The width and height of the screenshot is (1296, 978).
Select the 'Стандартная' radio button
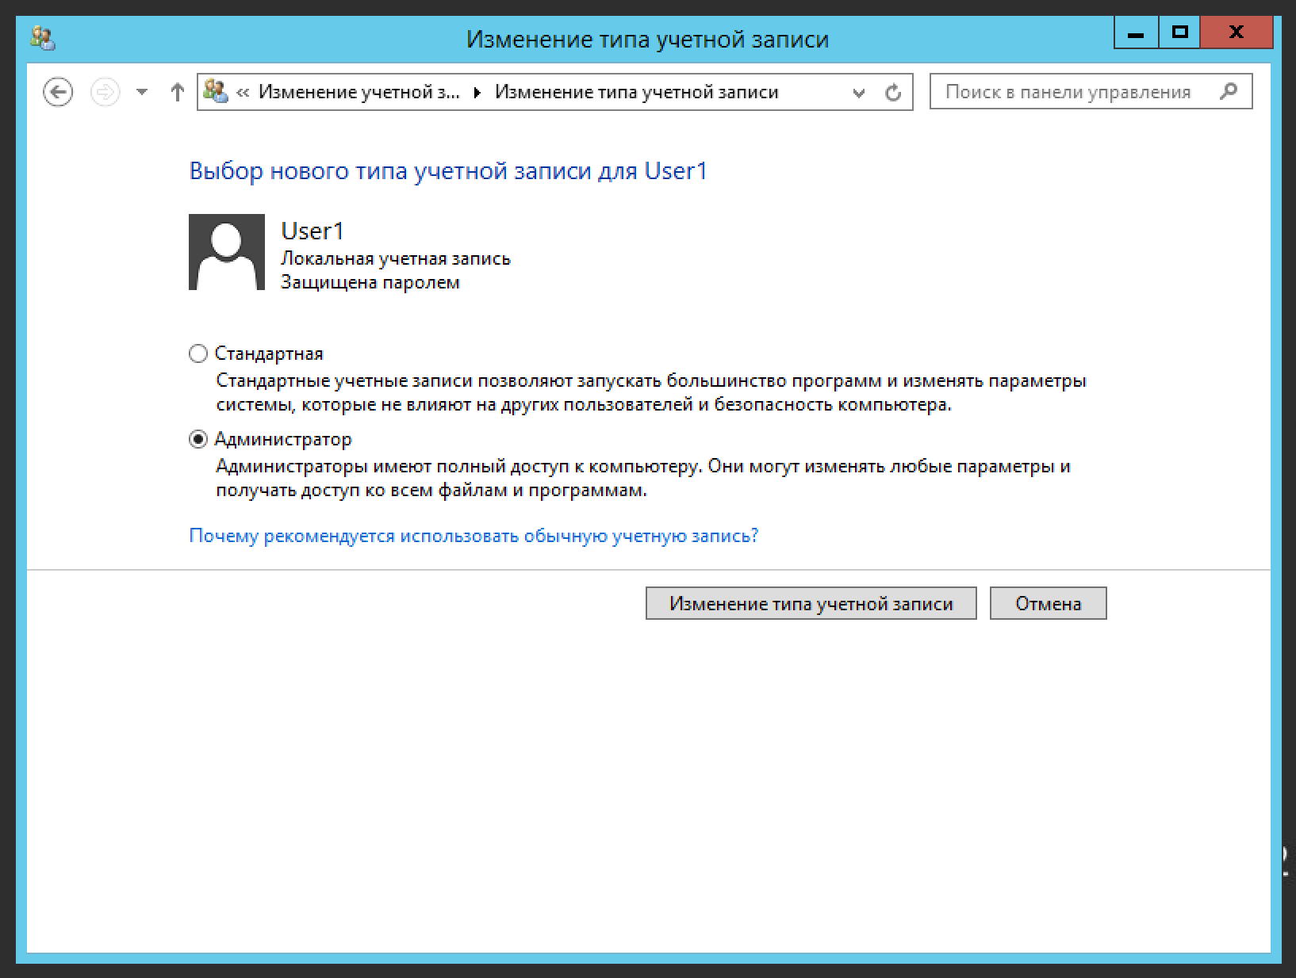198,353
